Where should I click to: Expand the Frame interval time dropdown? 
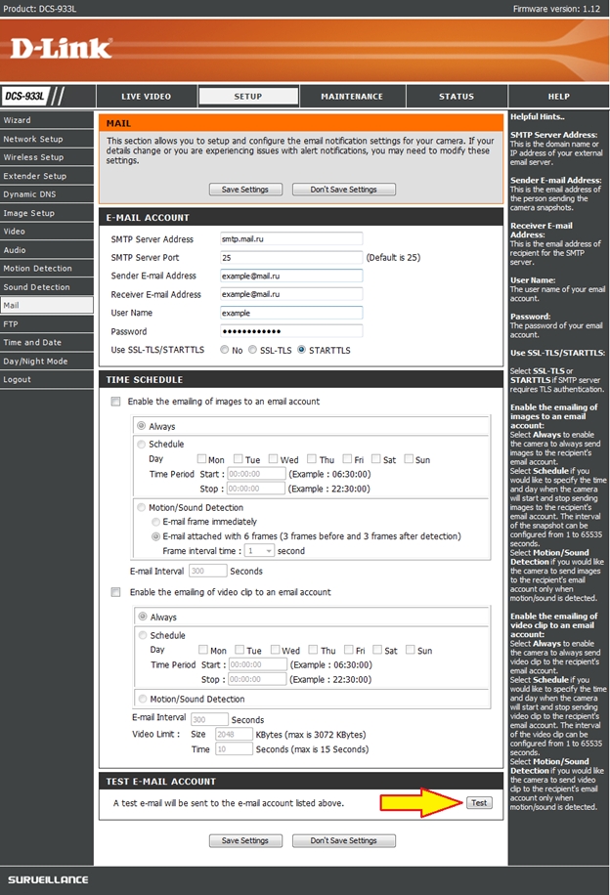[257, 550]
